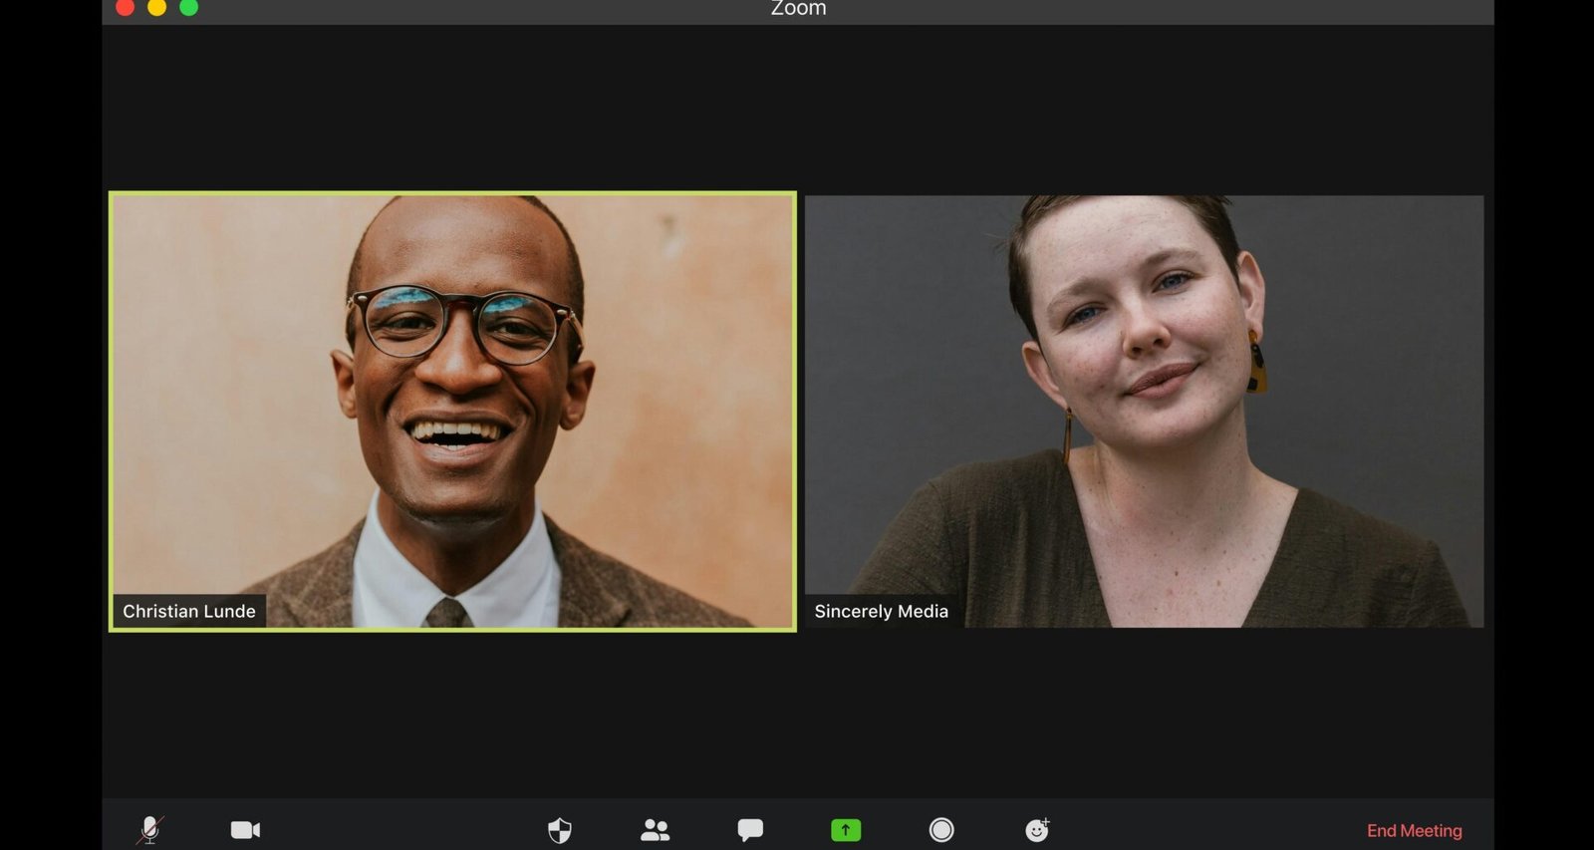Click the Zoom title in the title bar
Image resolution: width=1594 pixels, height=850 pixels.
point(798,9)
